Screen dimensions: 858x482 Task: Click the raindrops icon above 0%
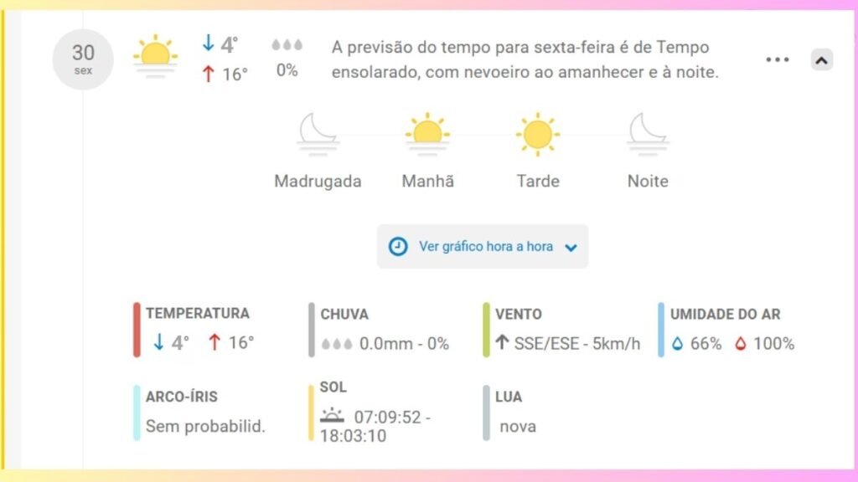(x=287, y=45)
